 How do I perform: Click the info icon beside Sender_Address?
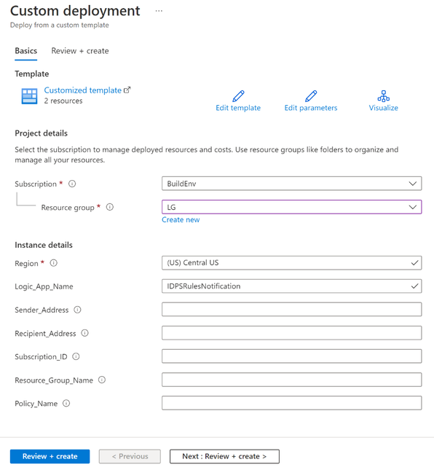(78, 310)
